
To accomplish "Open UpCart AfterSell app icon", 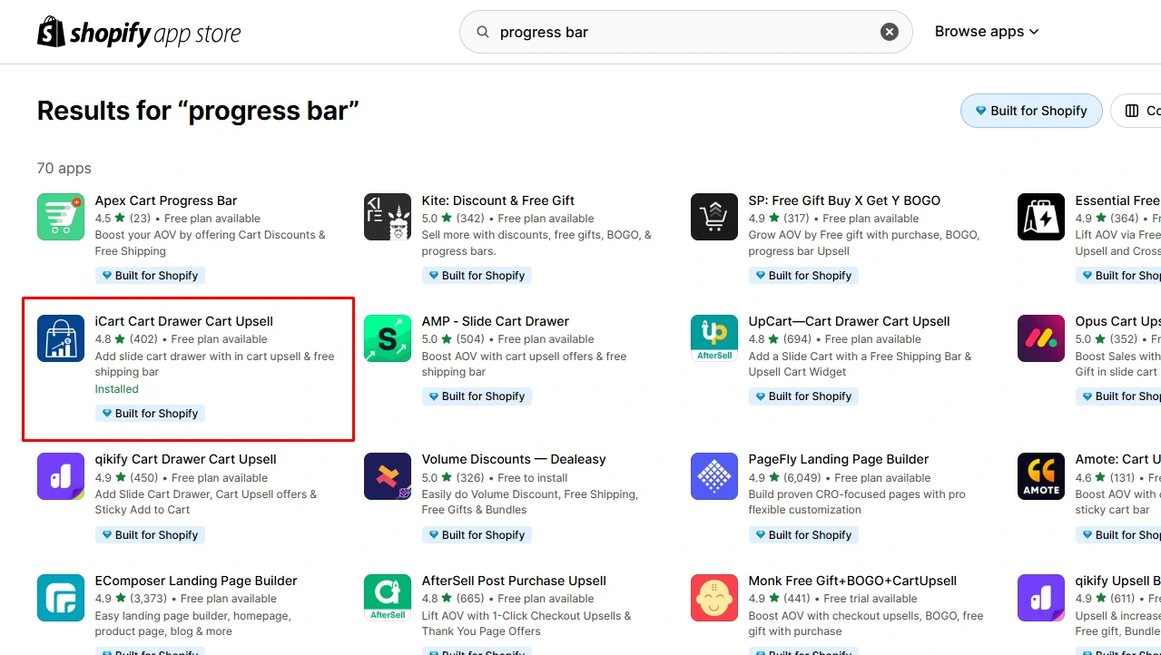I will click(714, 337).
